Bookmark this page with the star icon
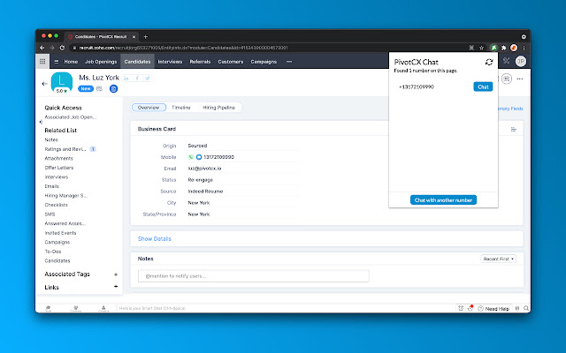Screen dimensions: 566x353 [x=481, y=48]
